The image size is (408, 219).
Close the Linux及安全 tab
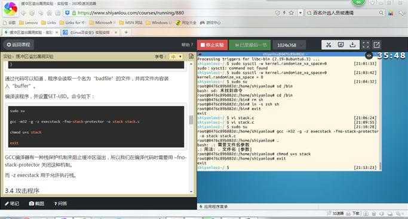(116, 32)
